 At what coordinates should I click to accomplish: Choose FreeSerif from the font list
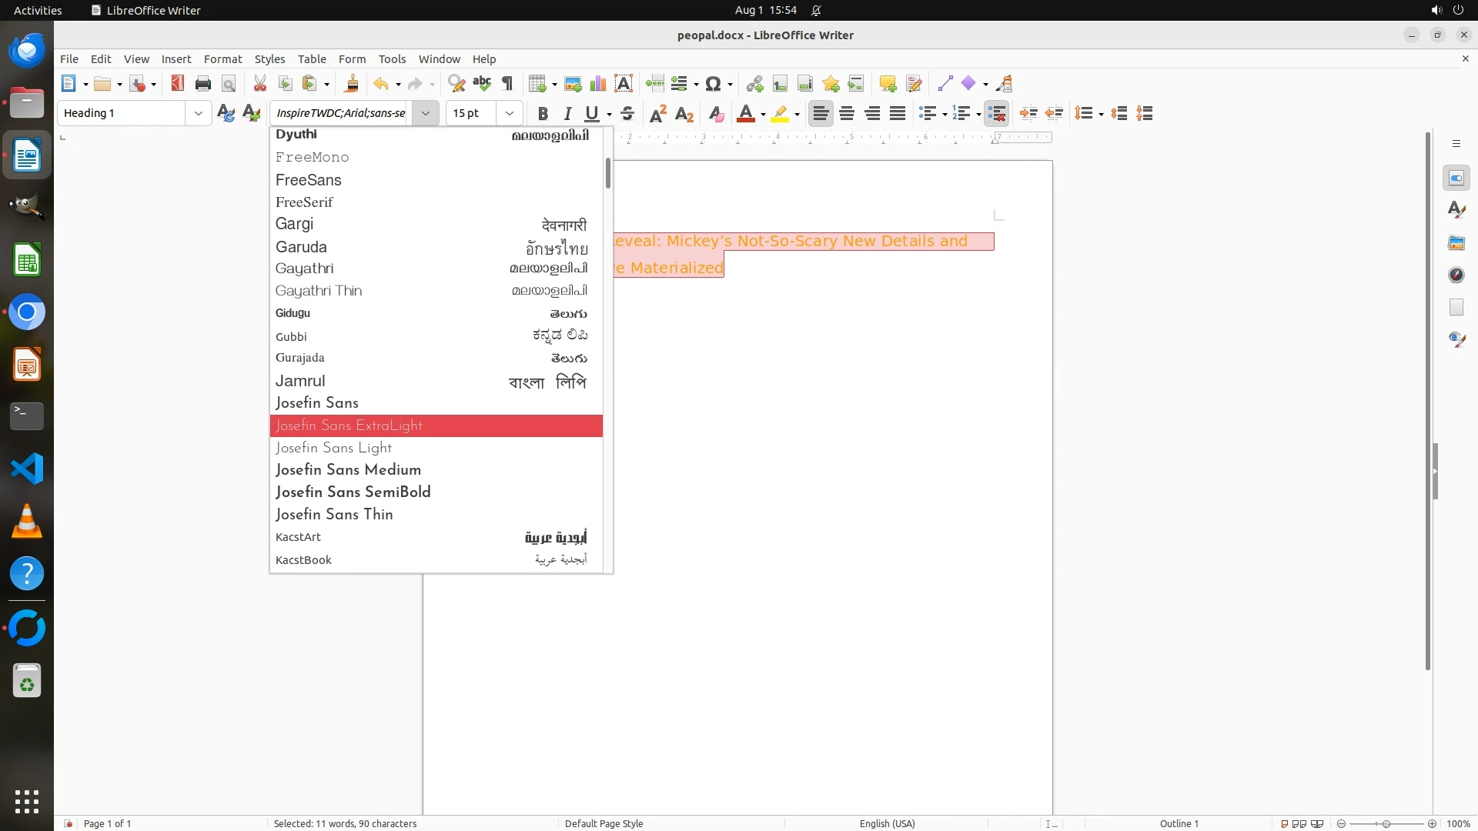point(304,202)
